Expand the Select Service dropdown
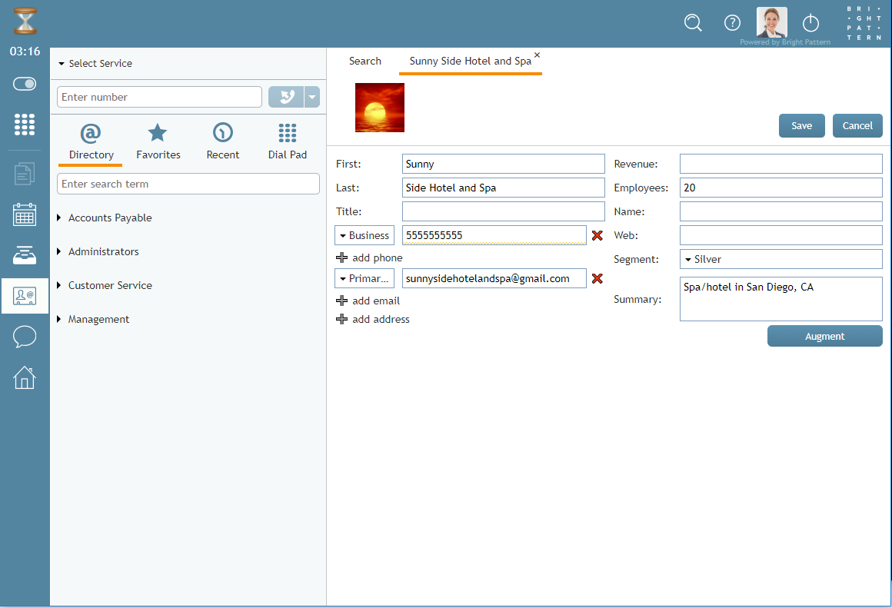The height and width of the screenshot is (608, 892). [95, 64]
